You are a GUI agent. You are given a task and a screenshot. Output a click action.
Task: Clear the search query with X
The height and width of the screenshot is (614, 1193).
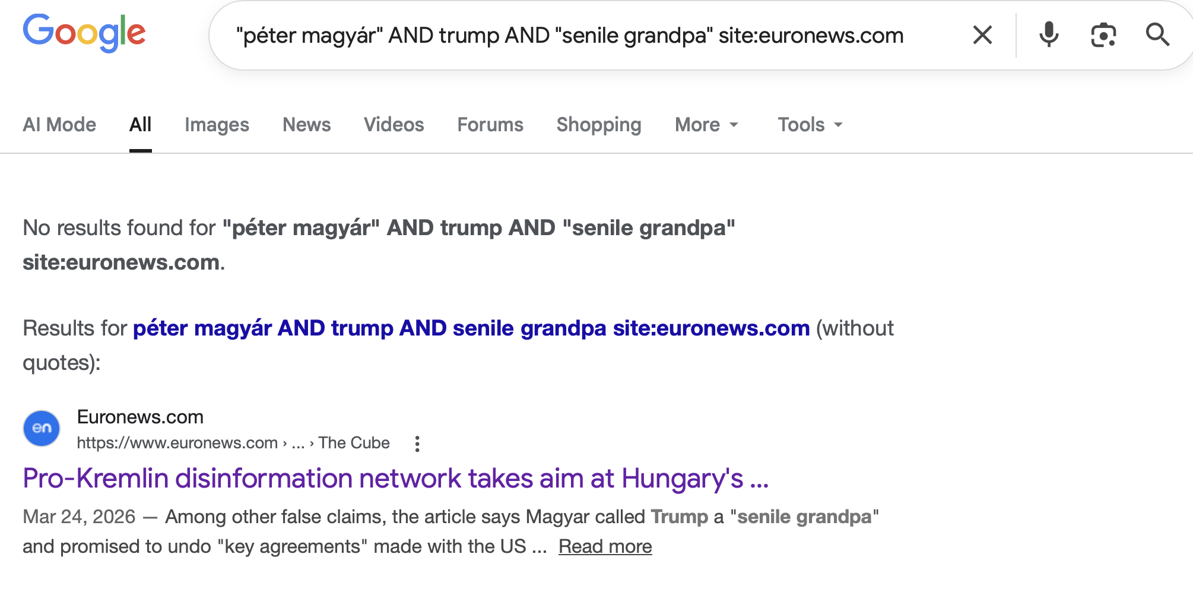pos(982,35)
